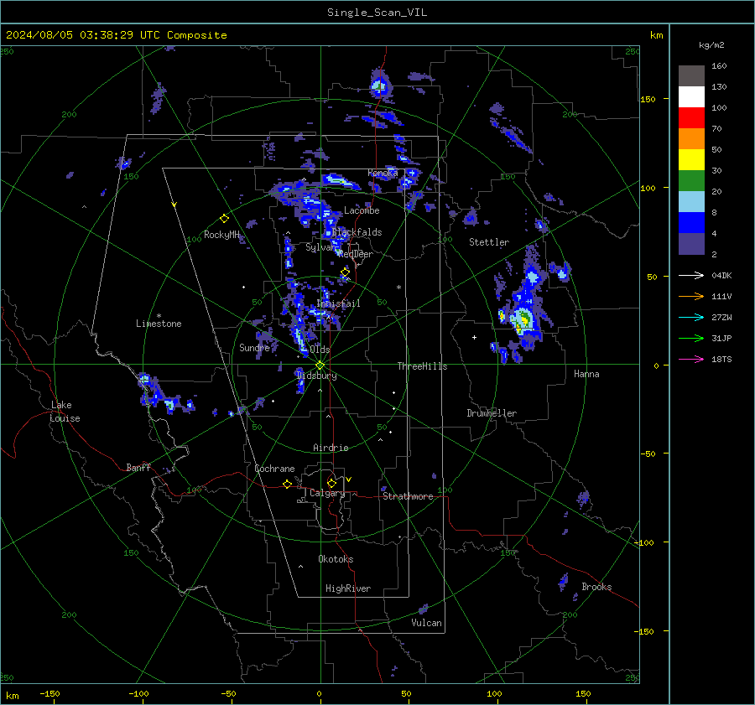This screenshot has width=755, height=705.
Task: Click the white 04DK arrow in legend
Action: [691, 276]
